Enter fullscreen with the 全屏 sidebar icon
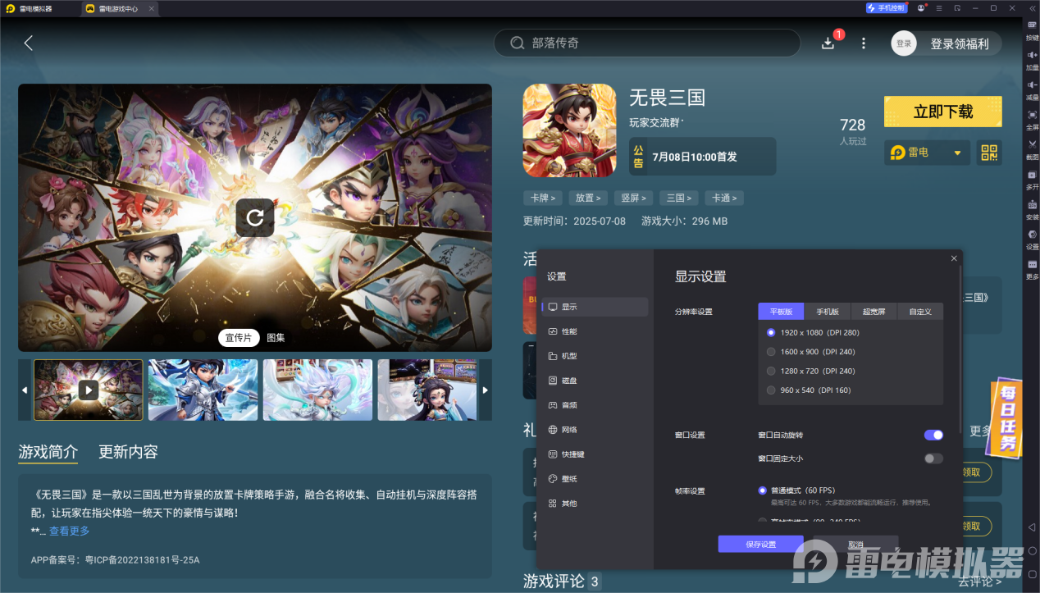Image resolution: width=1040 pixels, height=593 pixels. pos(1032,120)
